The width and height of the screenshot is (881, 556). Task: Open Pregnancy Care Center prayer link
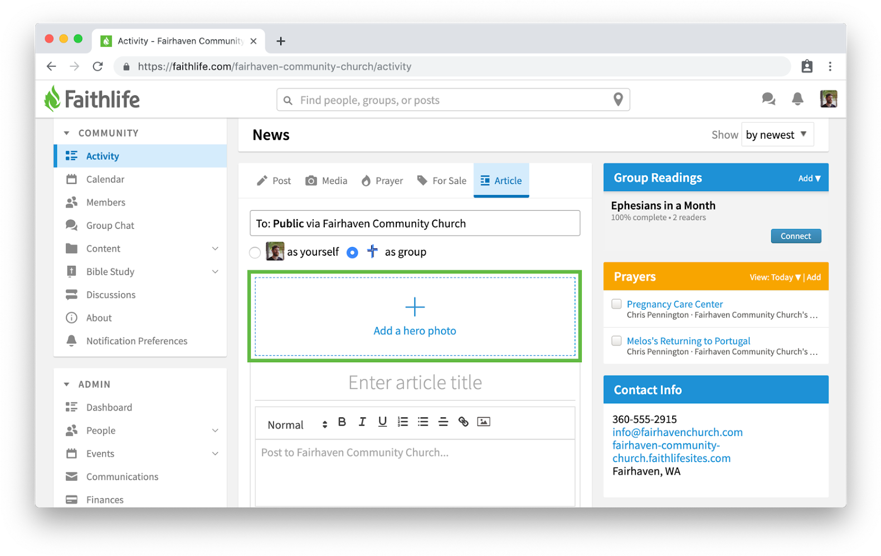(x=674, y=304)
